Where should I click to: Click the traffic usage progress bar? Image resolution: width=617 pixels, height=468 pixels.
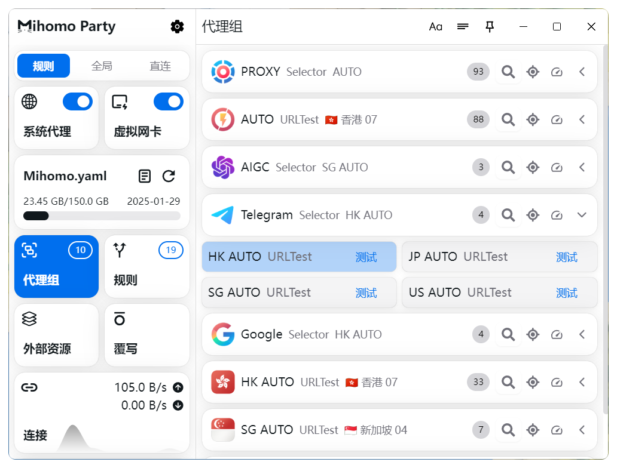(102, 216)
